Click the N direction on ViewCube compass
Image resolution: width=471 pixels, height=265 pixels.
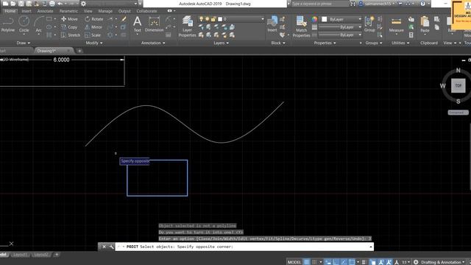[458, 71]
